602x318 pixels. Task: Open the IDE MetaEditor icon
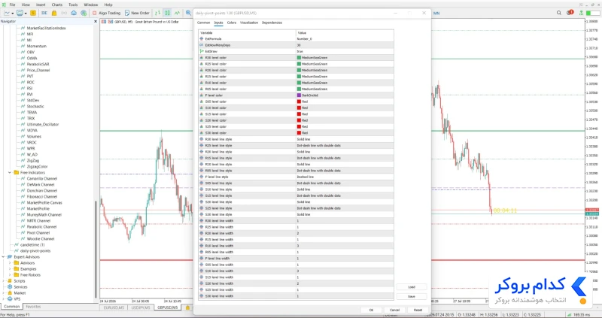[44, 13]
